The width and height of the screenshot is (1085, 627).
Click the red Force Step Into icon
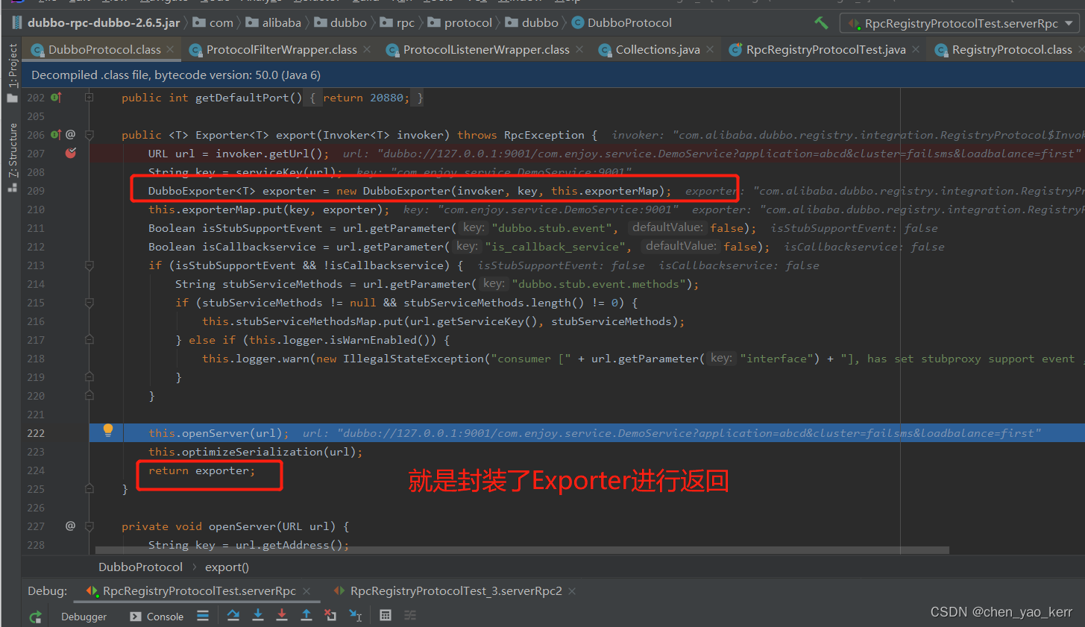[282, 615]
